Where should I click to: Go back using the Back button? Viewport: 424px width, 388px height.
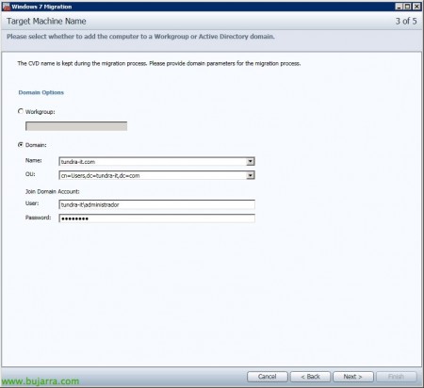[310, 377]
